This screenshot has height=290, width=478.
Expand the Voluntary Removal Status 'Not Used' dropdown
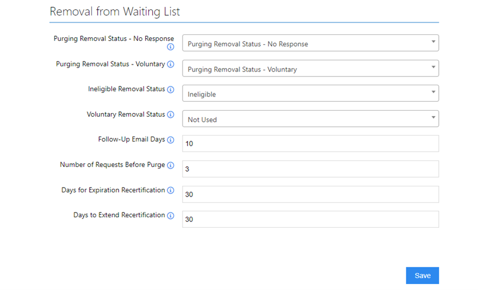coord(310,119)
